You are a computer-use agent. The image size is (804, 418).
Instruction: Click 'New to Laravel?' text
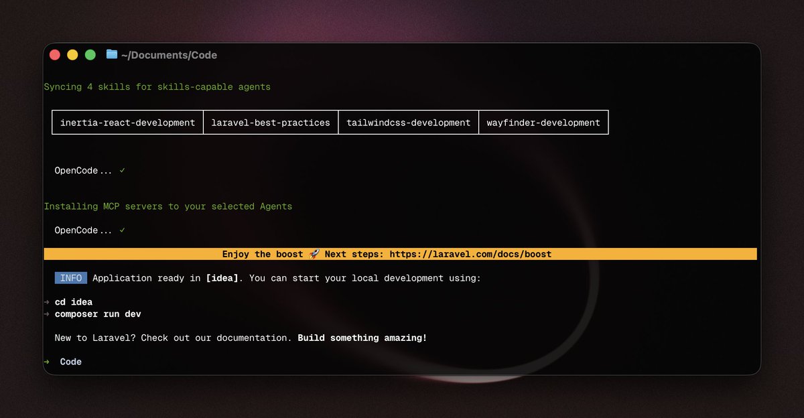(95, 338)
